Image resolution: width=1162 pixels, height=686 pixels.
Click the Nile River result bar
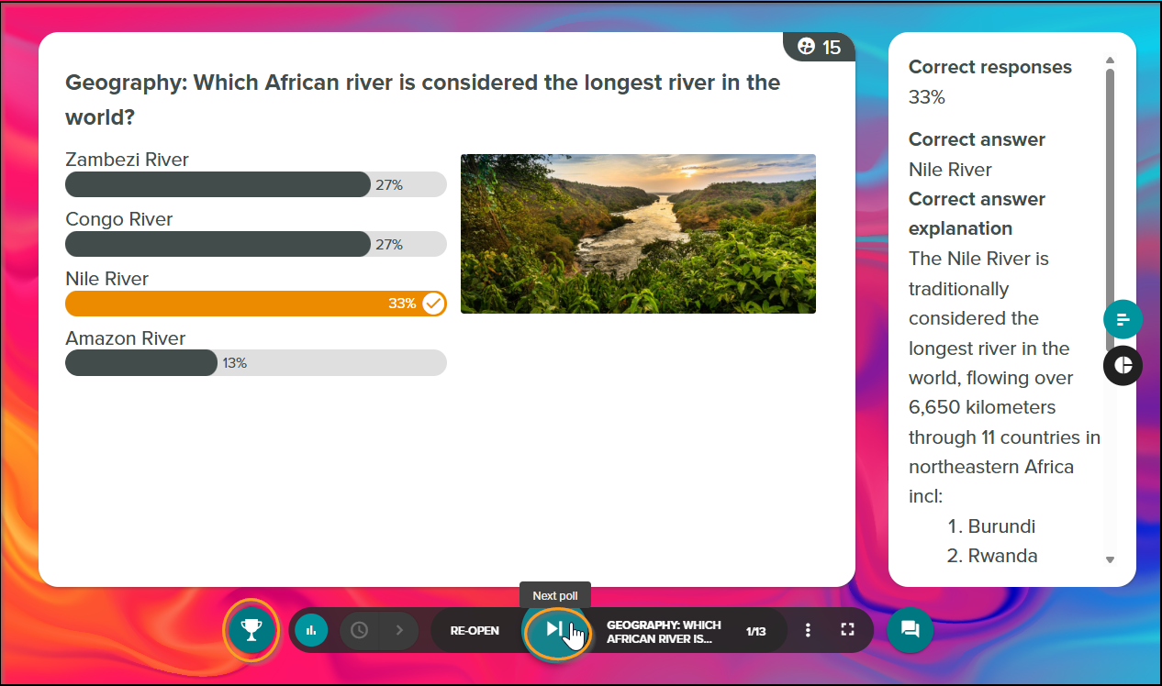click(255, 304)
